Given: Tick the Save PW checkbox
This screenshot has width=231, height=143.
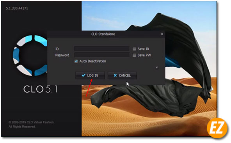Looking at the screenshot, I should pyautogui.click(x=134, y=55).
